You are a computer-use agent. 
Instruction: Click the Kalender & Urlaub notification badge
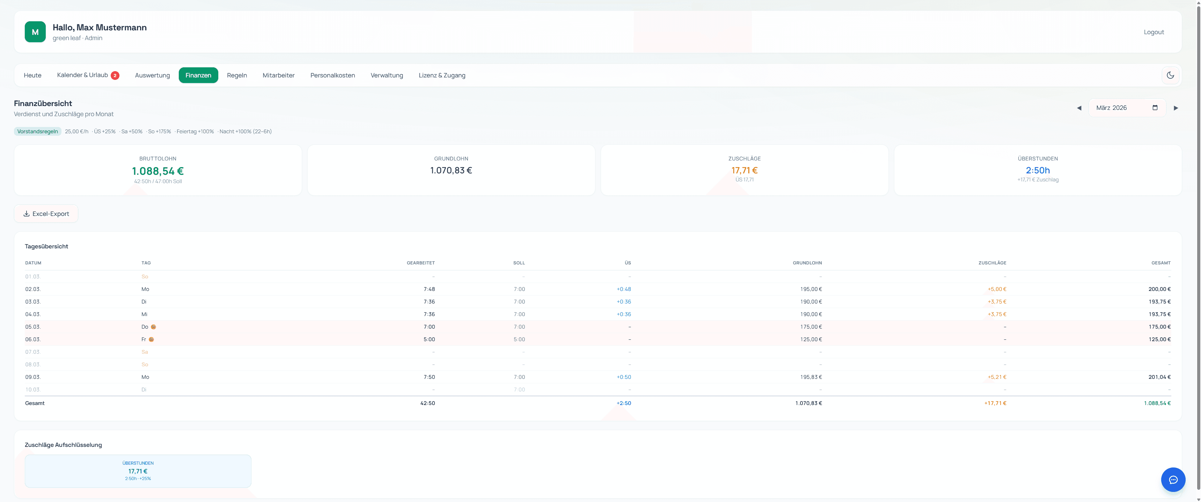115,75
